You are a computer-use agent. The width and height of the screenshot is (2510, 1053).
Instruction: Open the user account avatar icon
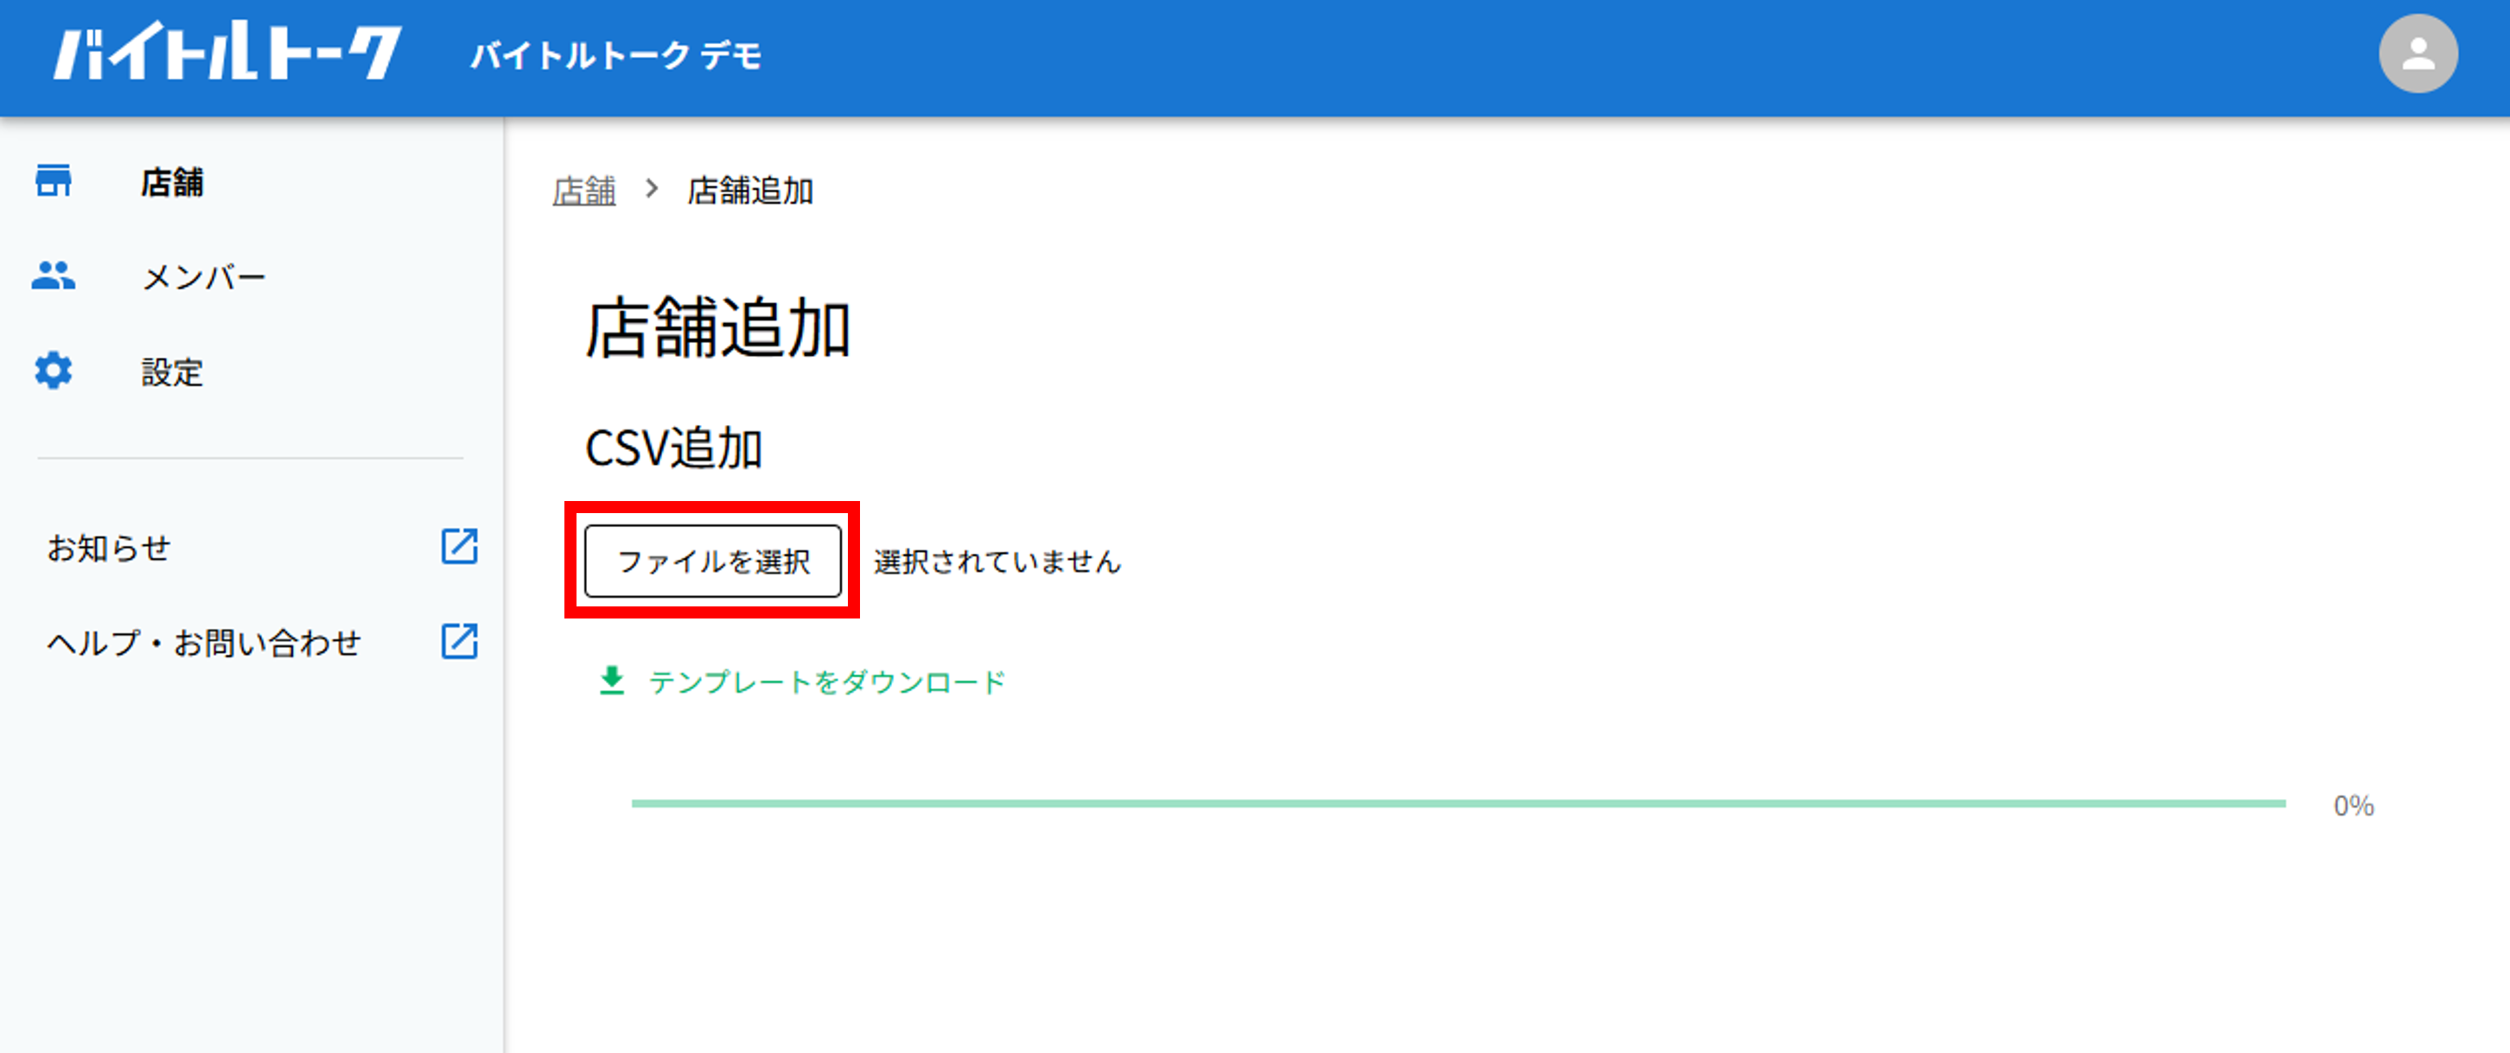(x=2418, y=54)
